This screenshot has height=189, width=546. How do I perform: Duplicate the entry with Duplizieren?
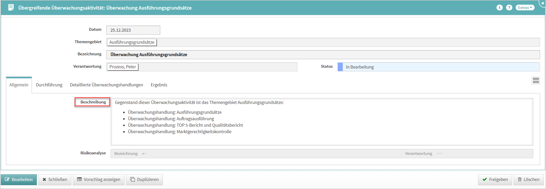pos(144,179)
